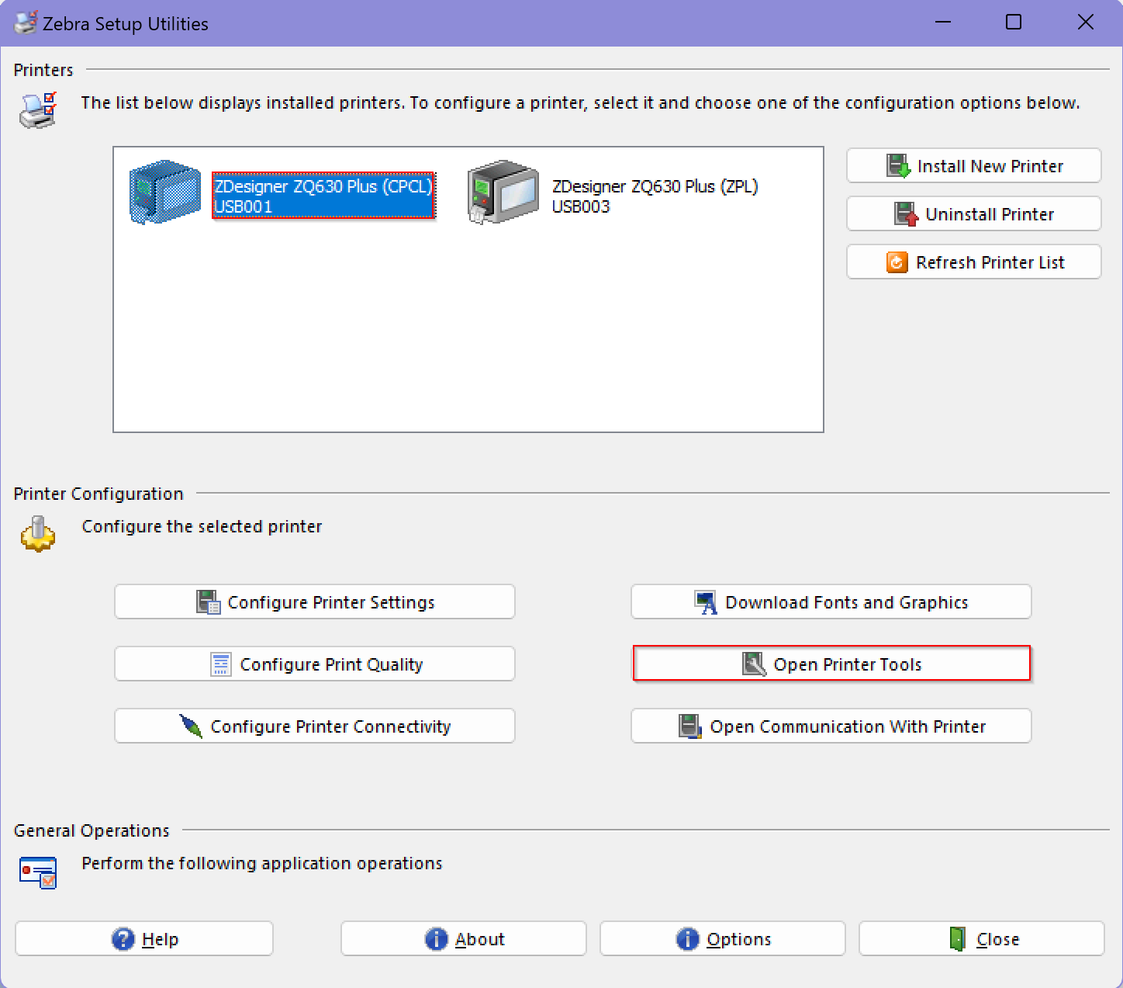Click the gear icon beside Configure the selected printer
Screen dimensions: 1123x988
[x=37, y=535]
